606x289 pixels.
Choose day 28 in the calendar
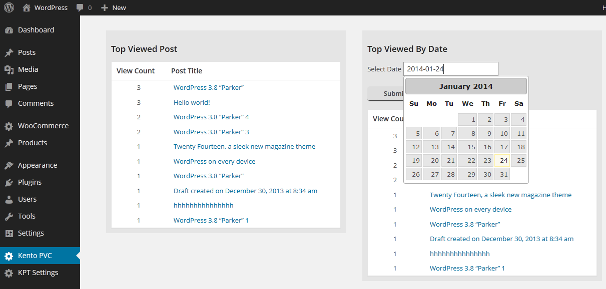[449, 174]
